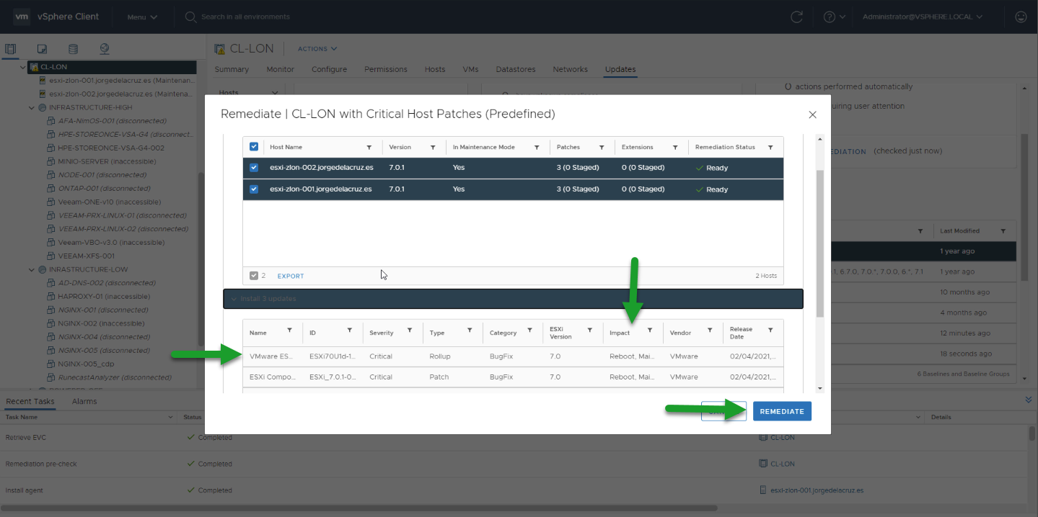The image size is (1038, 517).
Task: Uncheck host esxi-zlon-002.jorgedelacruz.es
Action: coord(254,167)
